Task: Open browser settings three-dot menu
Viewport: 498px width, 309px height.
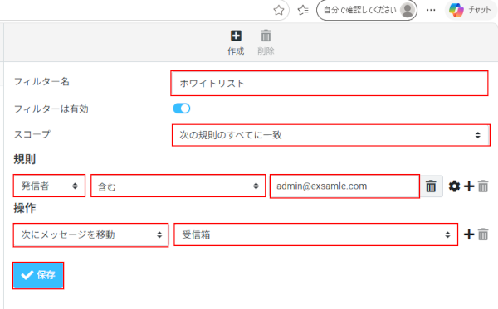Action: 431,10
